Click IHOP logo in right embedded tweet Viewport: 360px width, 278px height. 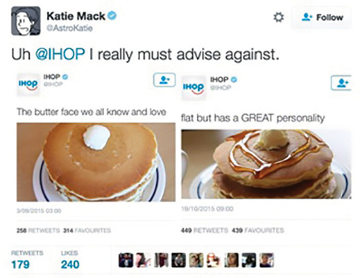(x=194, y=88)
